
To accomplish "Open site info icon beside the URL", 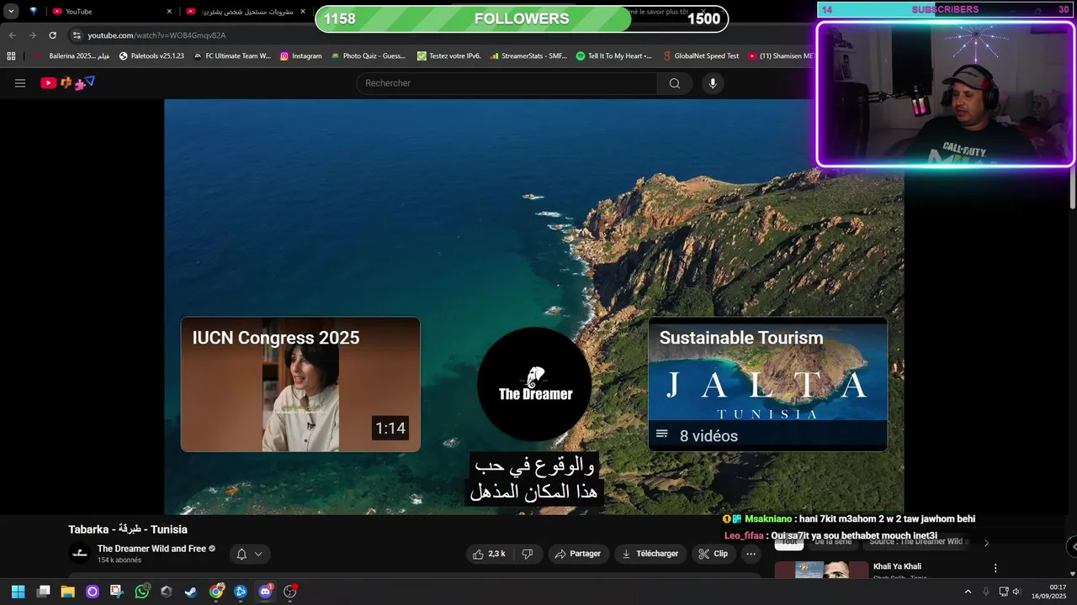I will (77, 35).
